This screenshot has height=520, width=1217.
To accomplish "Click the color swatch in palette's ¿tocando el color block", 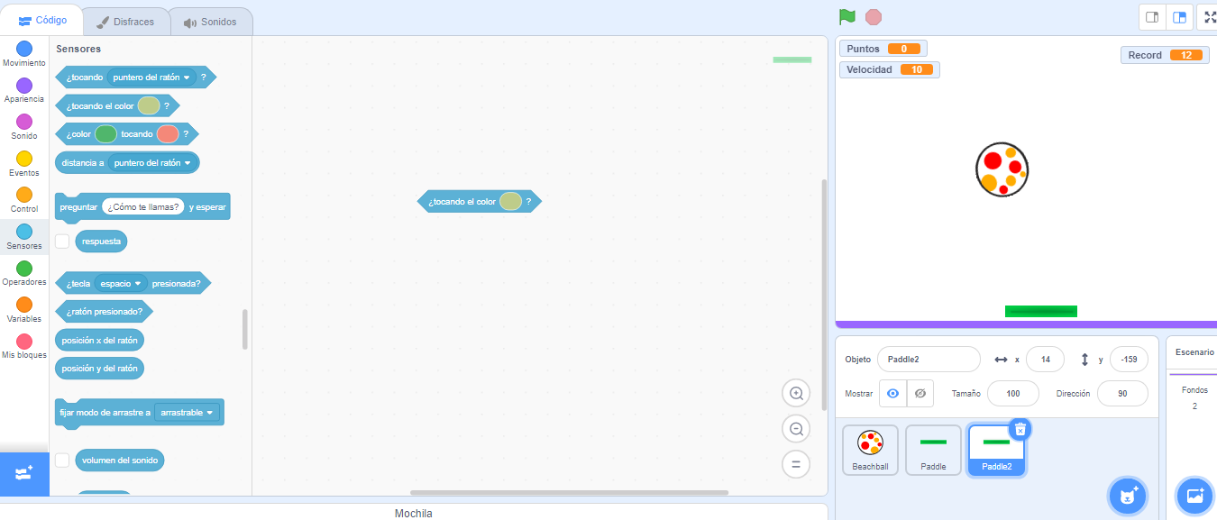I will [149, 105].
